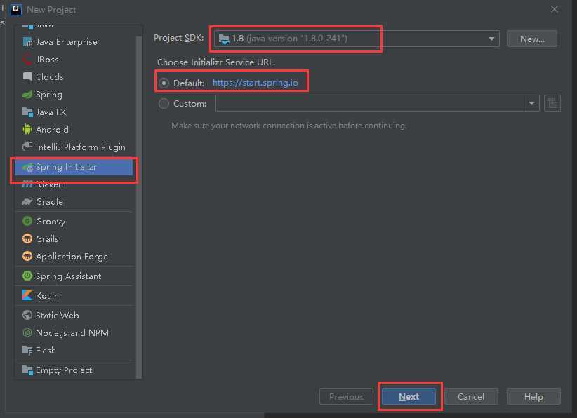
Task: Click the Node.js and NPM icon
Action: point(27,332)
